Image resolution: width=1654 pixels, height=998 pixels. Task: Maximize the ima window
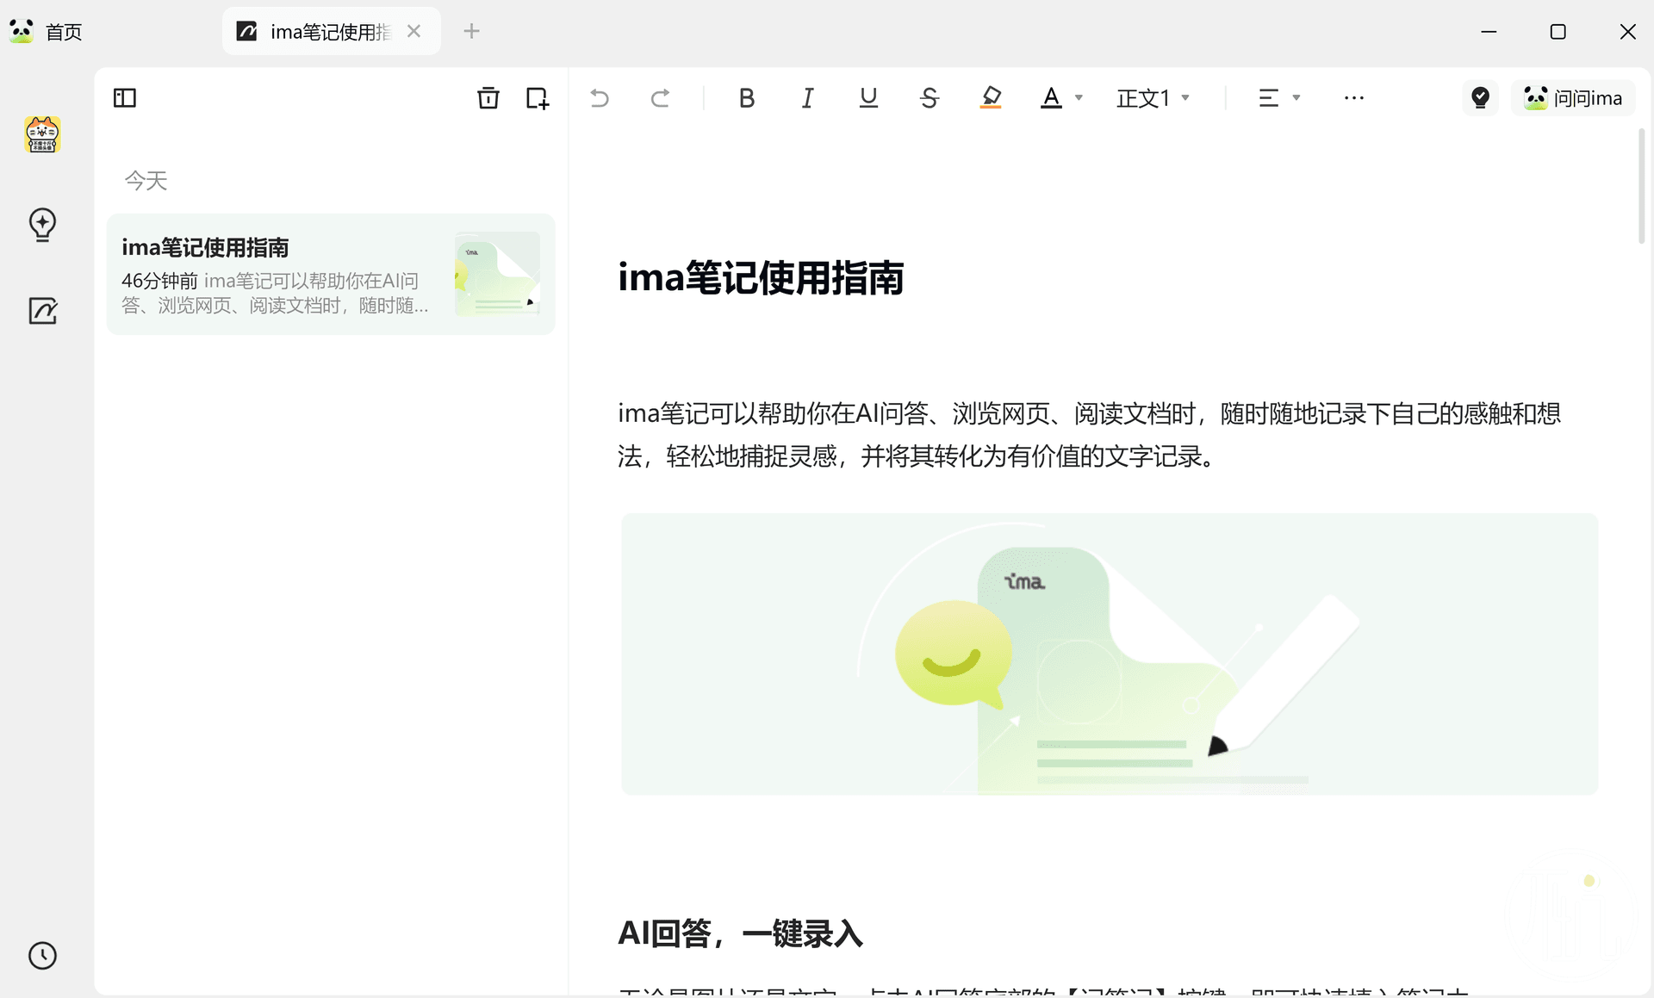[1558, 32]
